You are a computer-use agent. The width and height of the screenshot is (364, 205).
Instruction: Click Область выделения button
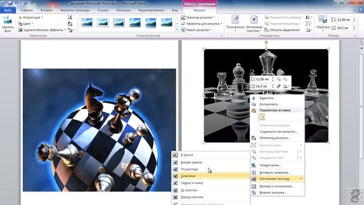coord(282,30)
